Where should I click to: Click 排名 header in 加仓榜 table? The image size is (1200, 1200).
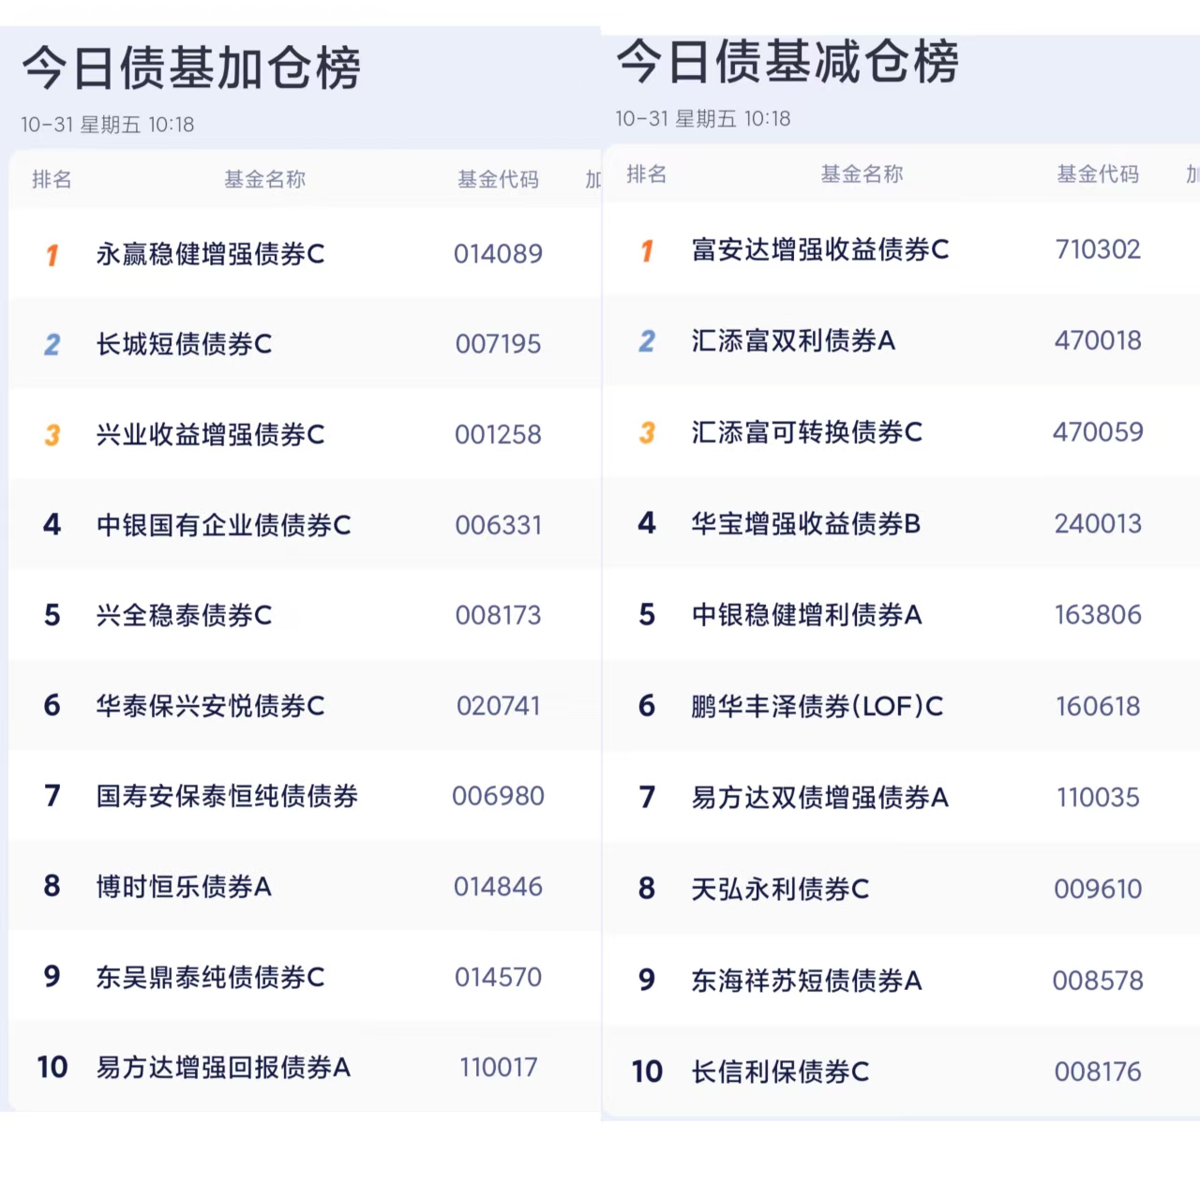point(52,179)
